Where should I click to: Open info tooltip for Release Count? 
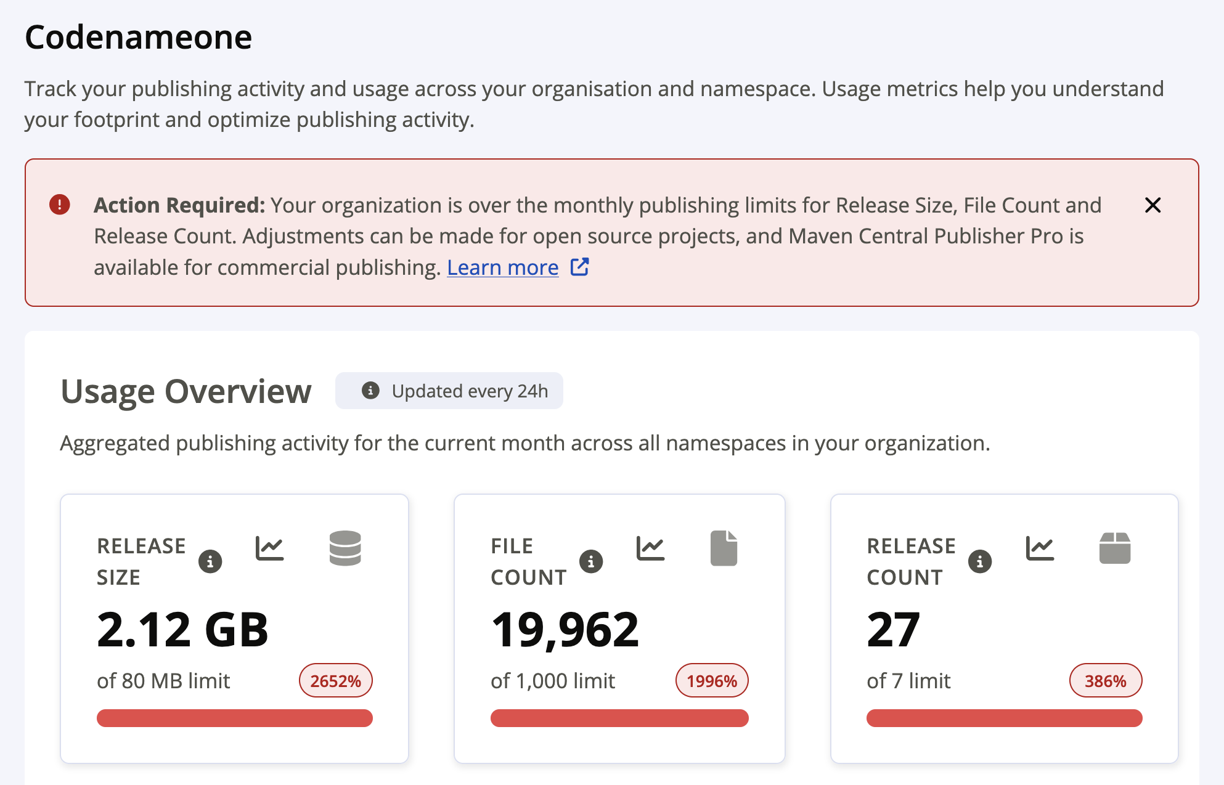tap(980, 561)
